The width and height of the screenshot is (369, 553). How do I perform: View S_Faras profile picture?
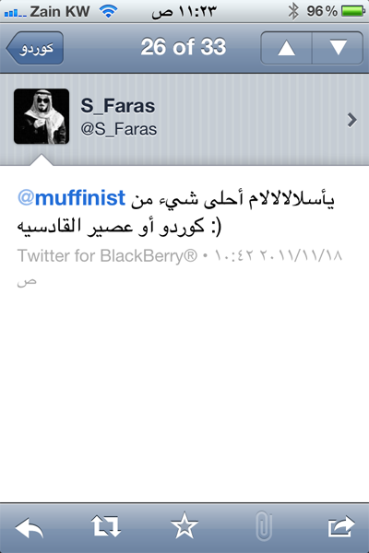tap(42, 116)
